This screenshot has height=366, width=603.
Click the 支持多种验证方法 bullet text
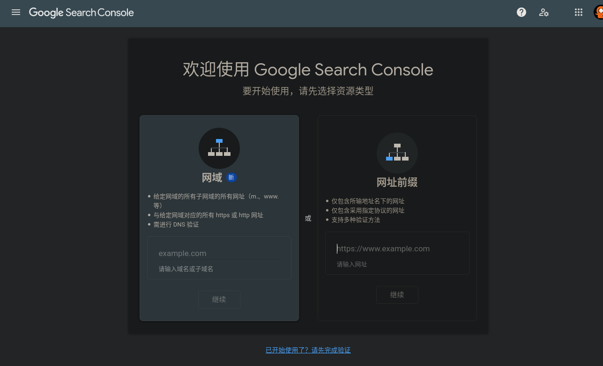(x=356, y=220)
